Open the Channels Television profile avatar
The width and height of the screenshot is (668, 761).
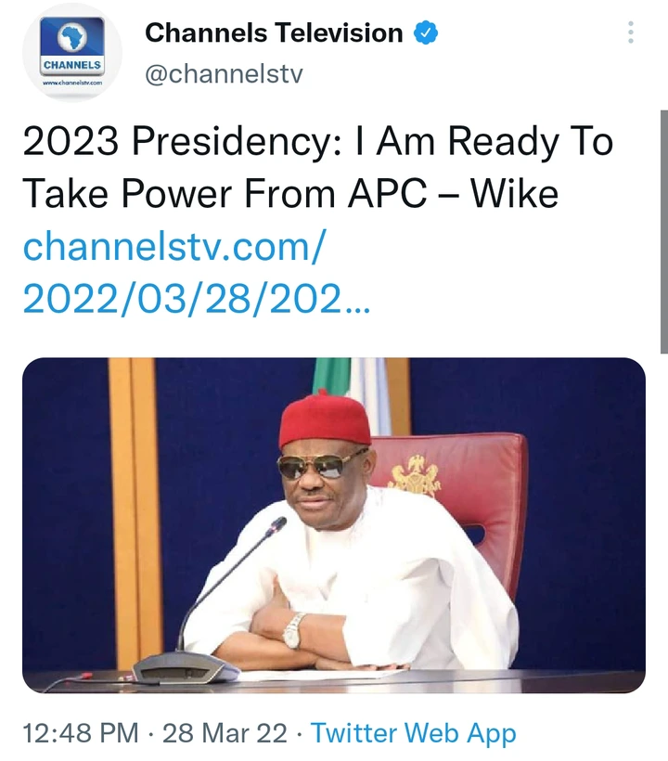point(72,53)
